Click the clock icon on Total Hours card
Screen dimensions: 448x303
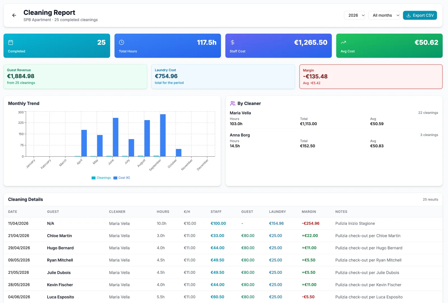point(122,42)
